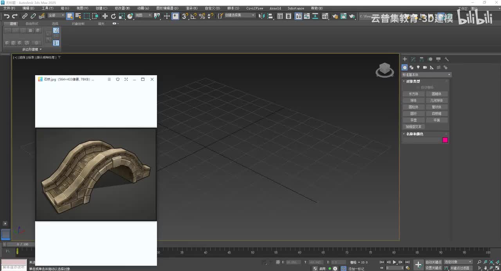Viewport: 501px width, 271px height.
Task: Open the 修改器(M) menu
Action: (x=122, y=8)
